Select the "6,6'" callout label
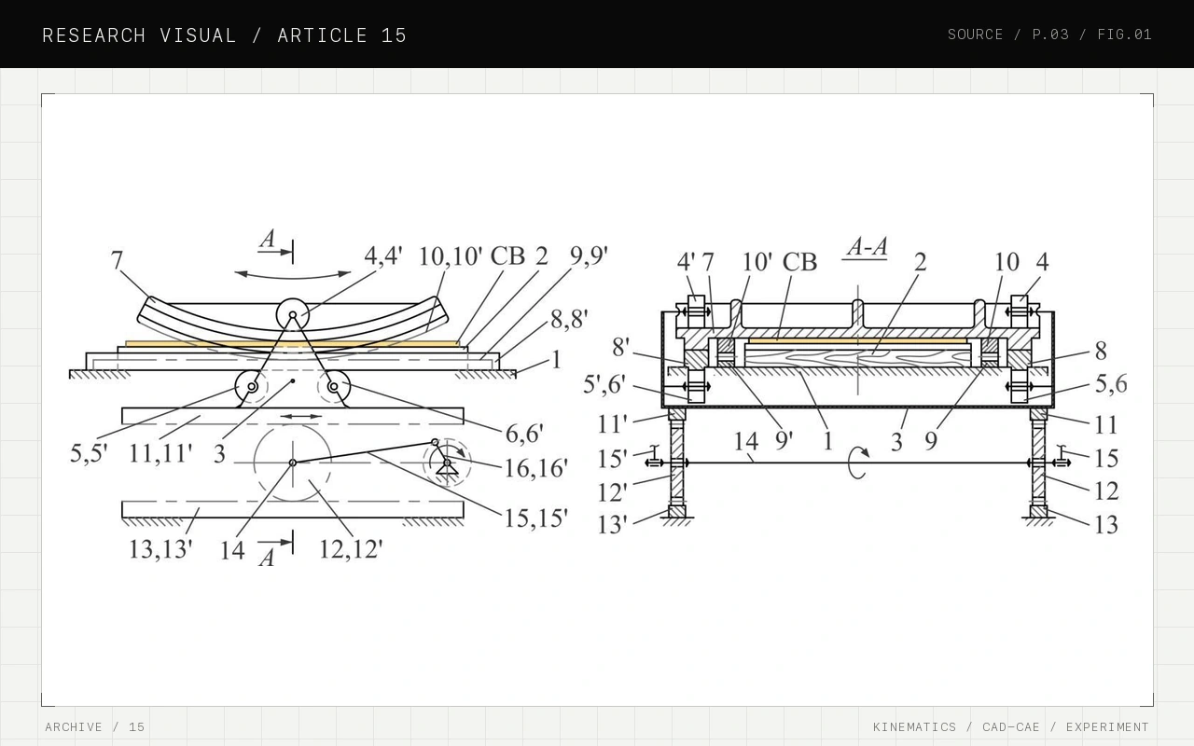Image resolution: width=1194 pixels, height=746 pixels. point(524,434)
